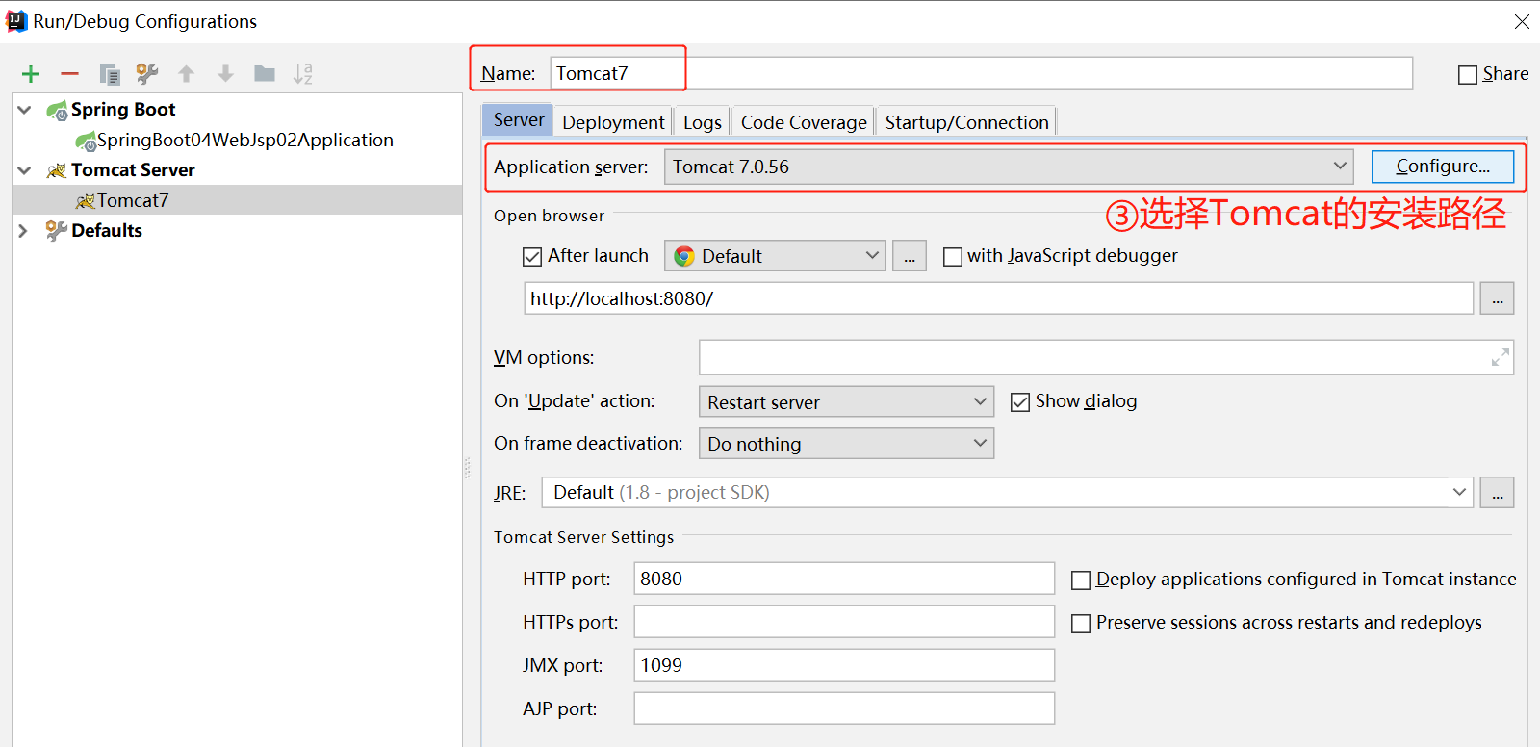Move configuration down arrow
The image size is (1540, 747).
tap(225, 74)
